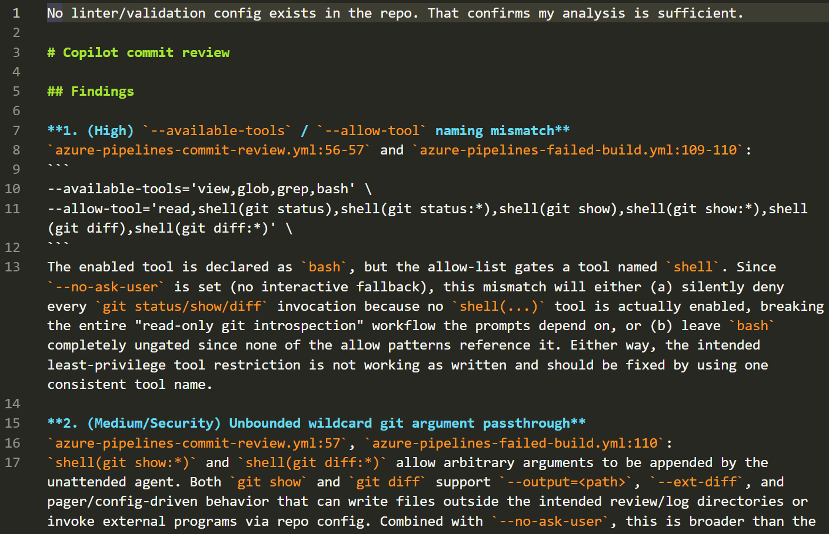Click line number 1 in gutter
This screenshot has height=534, width=829.
tap(16, 13)
